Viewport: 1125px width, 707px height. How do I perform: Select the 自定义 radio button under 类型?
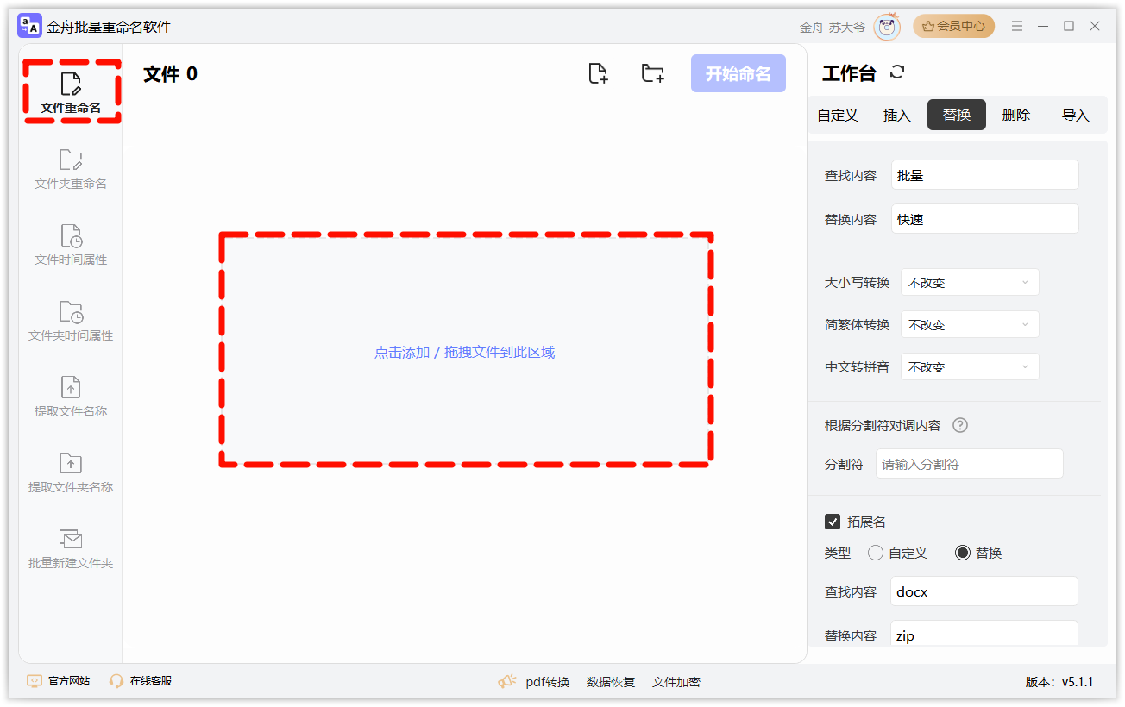click(x=876, y=553)
